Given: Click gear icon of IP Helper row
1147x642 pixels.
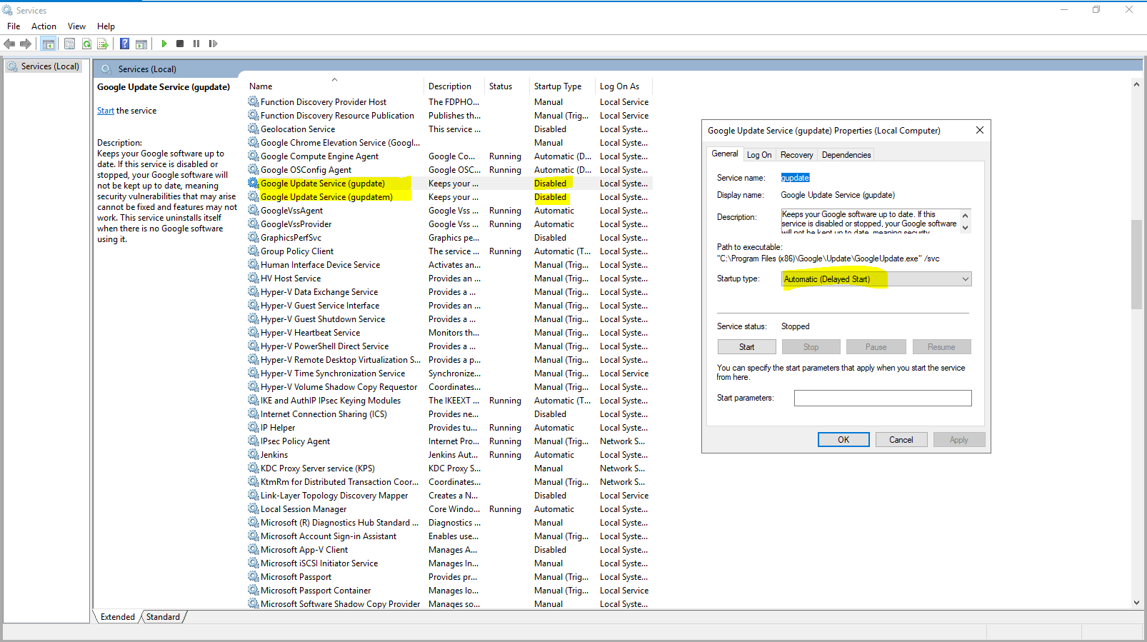Looking at the screenshot, I should [x=254, y=428].
